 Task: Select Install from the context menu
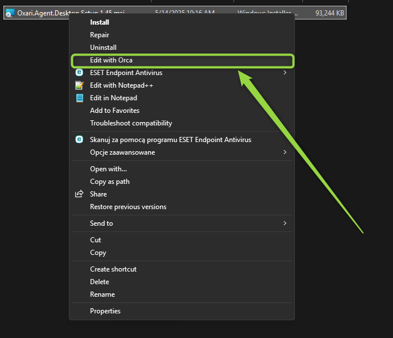(99, 22)
